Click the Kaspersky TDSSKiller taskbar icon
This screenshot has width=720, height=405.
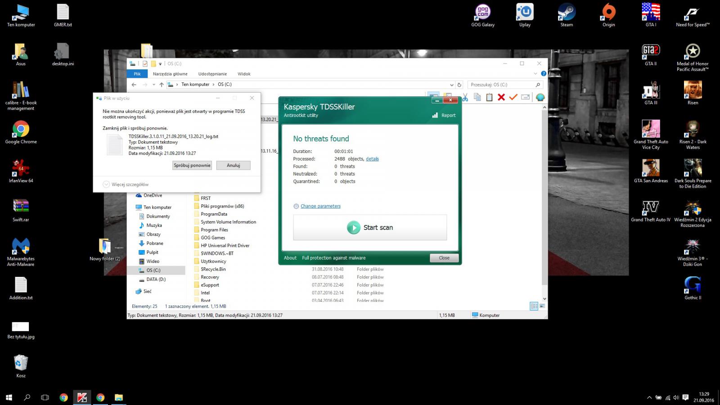(x=82, y=397)
